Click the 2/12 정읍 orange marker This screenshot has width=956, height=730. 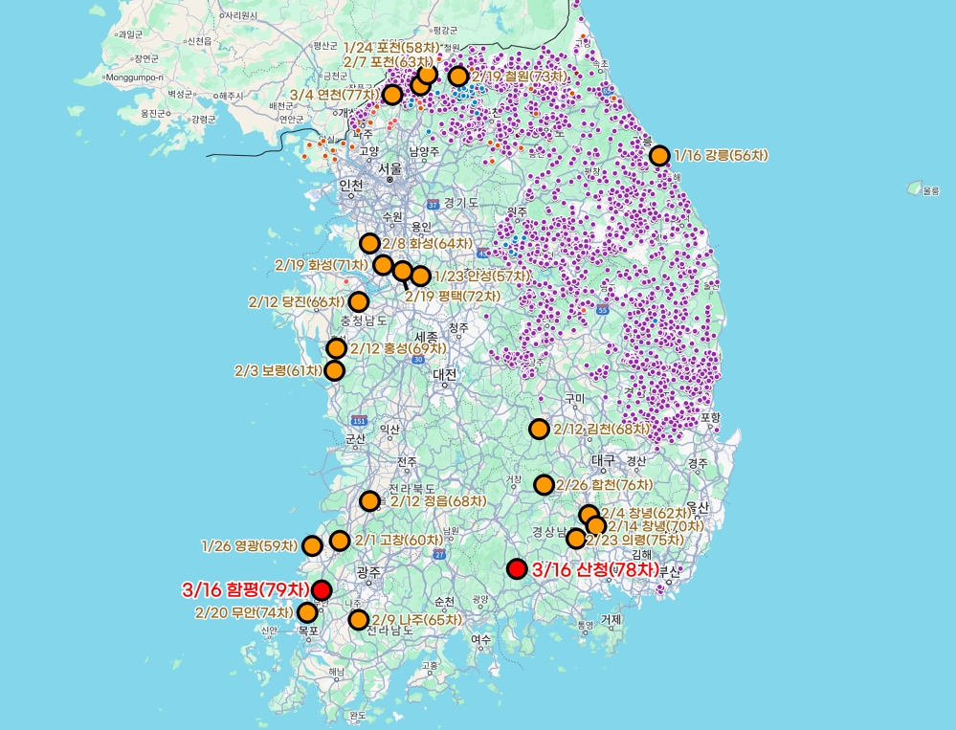click(x=369, y=500)
